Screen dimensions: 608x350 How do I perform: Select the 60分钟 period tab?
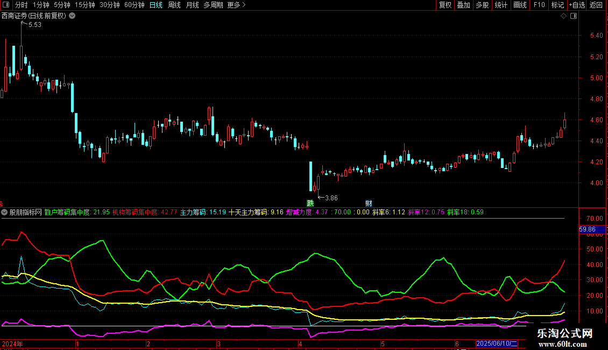pyautogui.click(x=134, y=5)
